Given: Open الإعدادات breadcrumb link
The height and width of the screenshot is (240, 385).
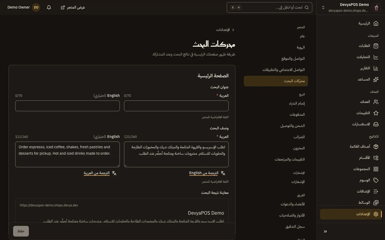Looking at the screenshot, I should point(223,30).
